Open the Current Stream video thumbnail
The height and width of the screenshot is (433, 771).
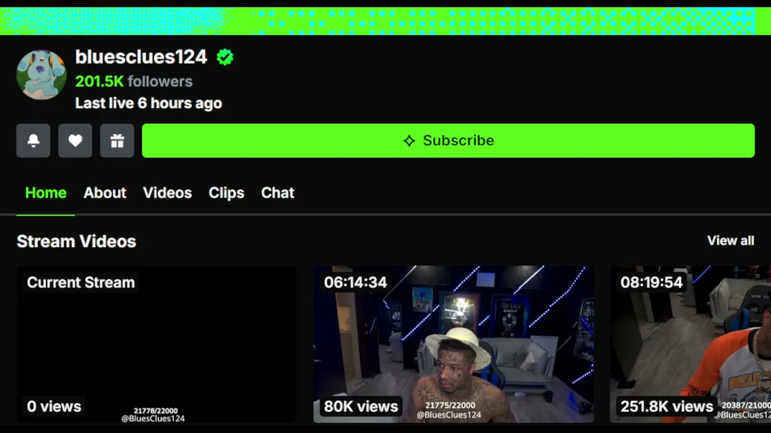coord(156,344)
